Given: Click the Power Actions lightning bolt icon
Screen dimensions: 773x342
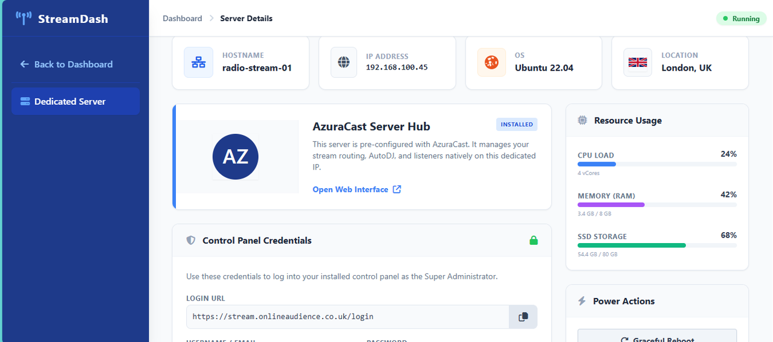Looking at the screenshot, I should click(x=582, y=301).
